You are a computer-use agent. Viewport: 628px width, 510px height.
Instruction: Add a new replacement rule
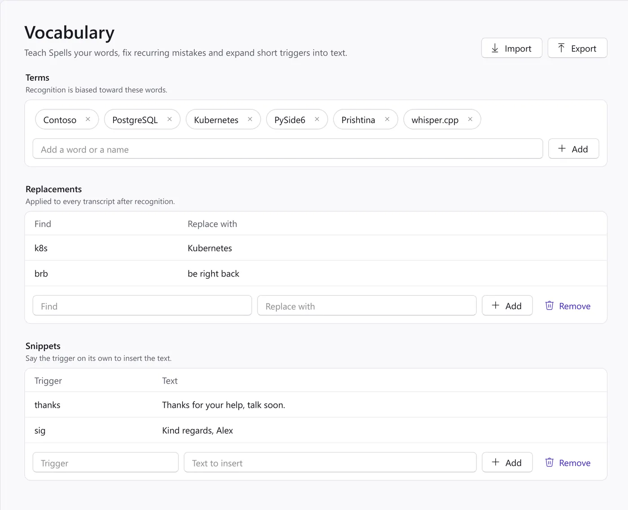pyautogui.click(x=507, y=306)
